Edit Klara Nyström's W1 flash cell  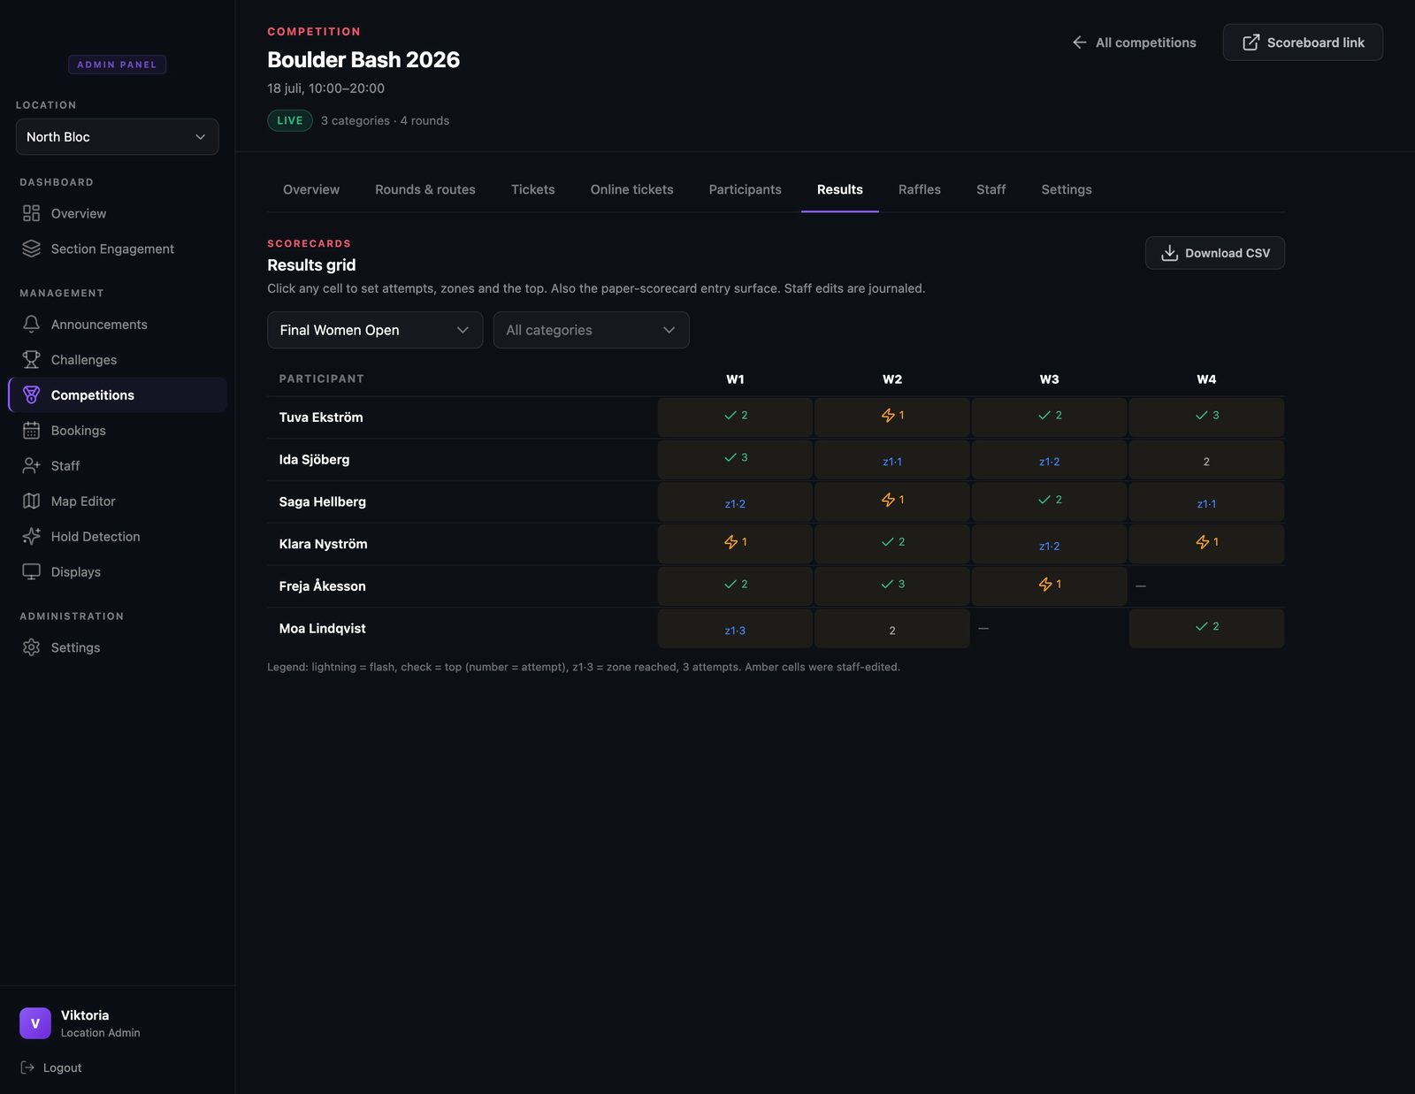735,544
